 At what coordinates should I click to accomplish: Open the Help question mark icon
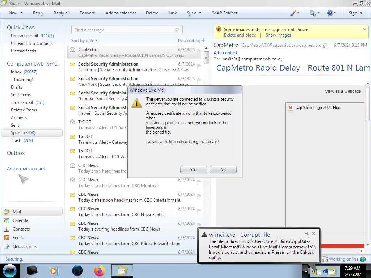click(x=330, y=13)
